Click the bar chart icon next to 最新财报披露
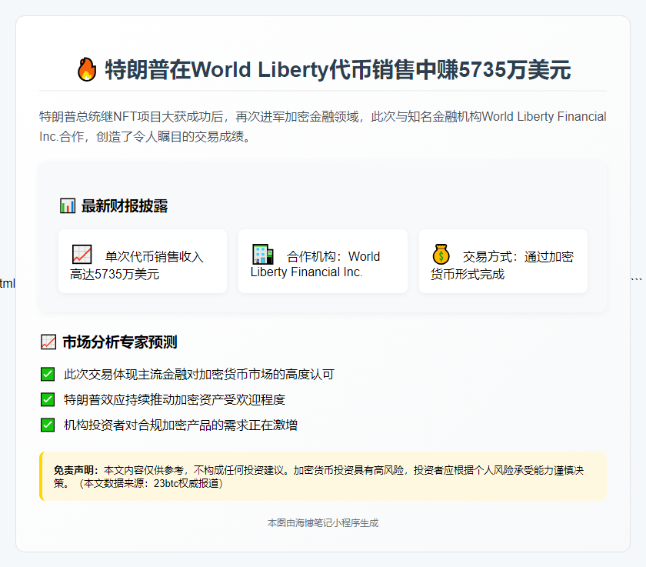646x567 pixels. pyautogui.click(x=68, y=205)
